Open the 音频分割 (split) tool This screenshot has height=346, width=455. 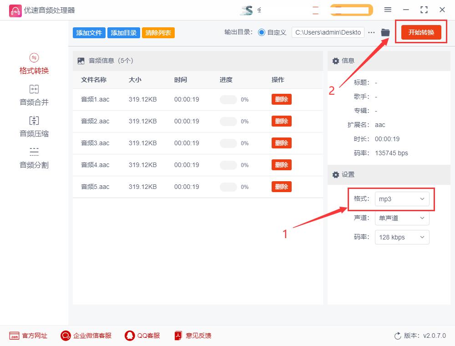click(x=34, y=158)
